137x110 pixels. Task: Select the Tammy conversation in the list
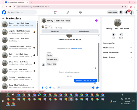tap(19, 24)
